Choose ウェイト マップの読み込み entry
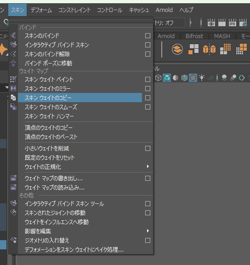Screen dimensions: 250x265 pyautogui.click(x=85, y=187)
